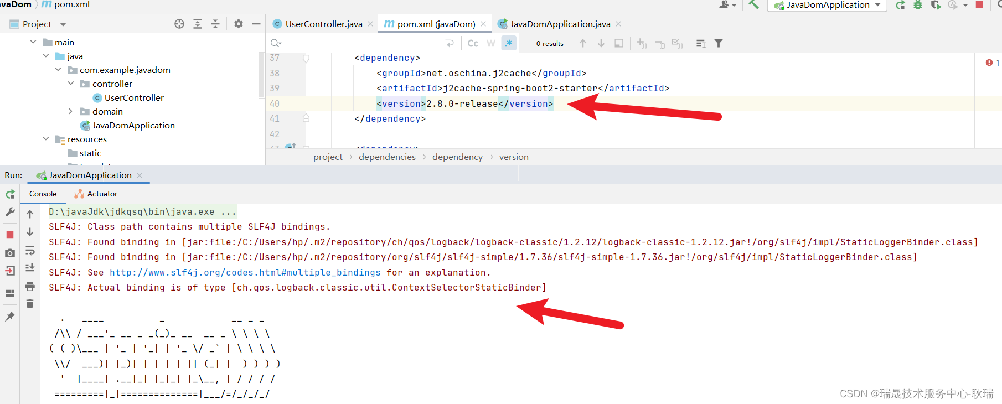Click the new-line toggle in search field

(450, 43)
